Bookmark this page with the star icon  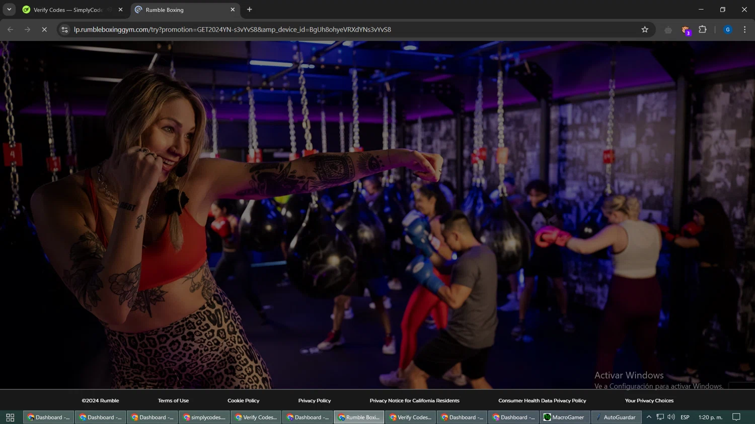point(645,30)
